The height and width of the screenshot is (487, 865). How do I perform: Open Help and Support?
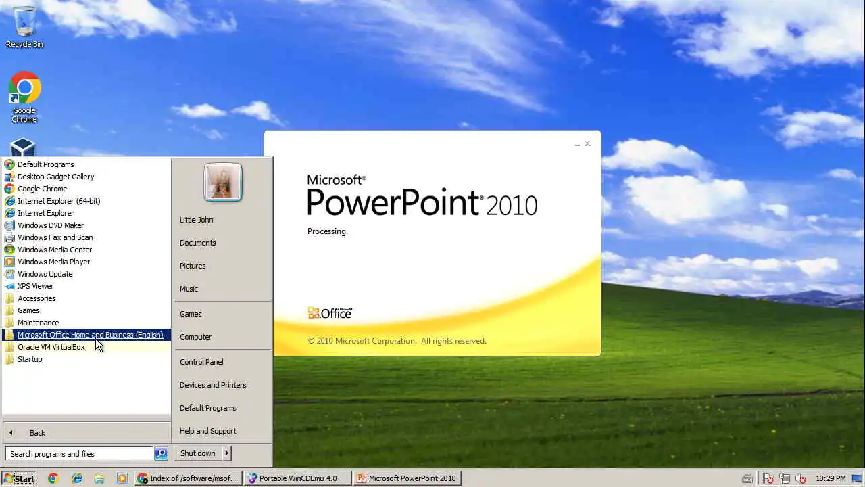pyautogui.click(x=207, y=431)
